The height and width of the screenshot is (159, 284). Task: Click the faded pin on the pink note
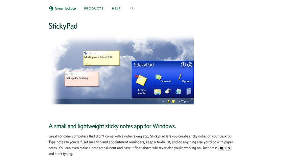tap(67, 74)
